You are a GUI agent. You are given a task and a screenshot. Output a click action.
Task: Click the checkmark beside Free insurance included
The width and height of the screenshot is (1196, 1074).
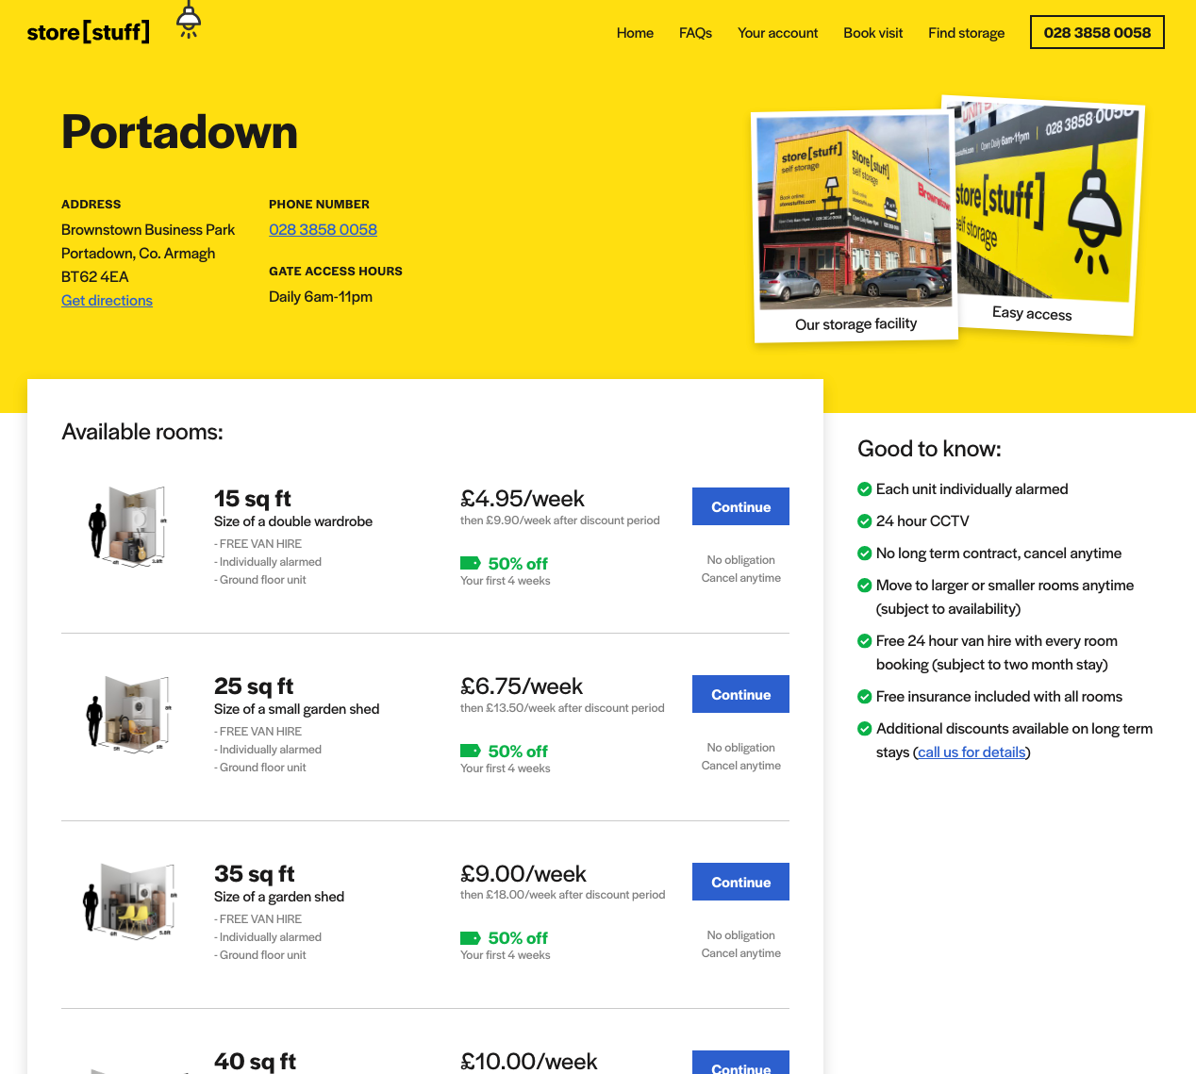(863, 696)
